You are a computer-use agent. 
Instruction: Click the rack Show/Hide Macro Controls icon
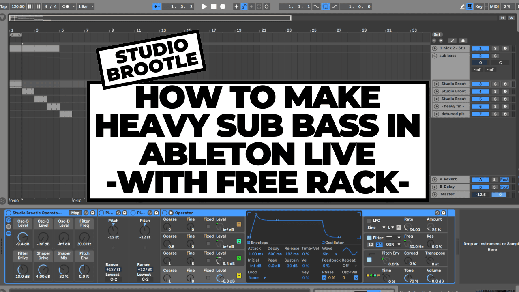9,220
